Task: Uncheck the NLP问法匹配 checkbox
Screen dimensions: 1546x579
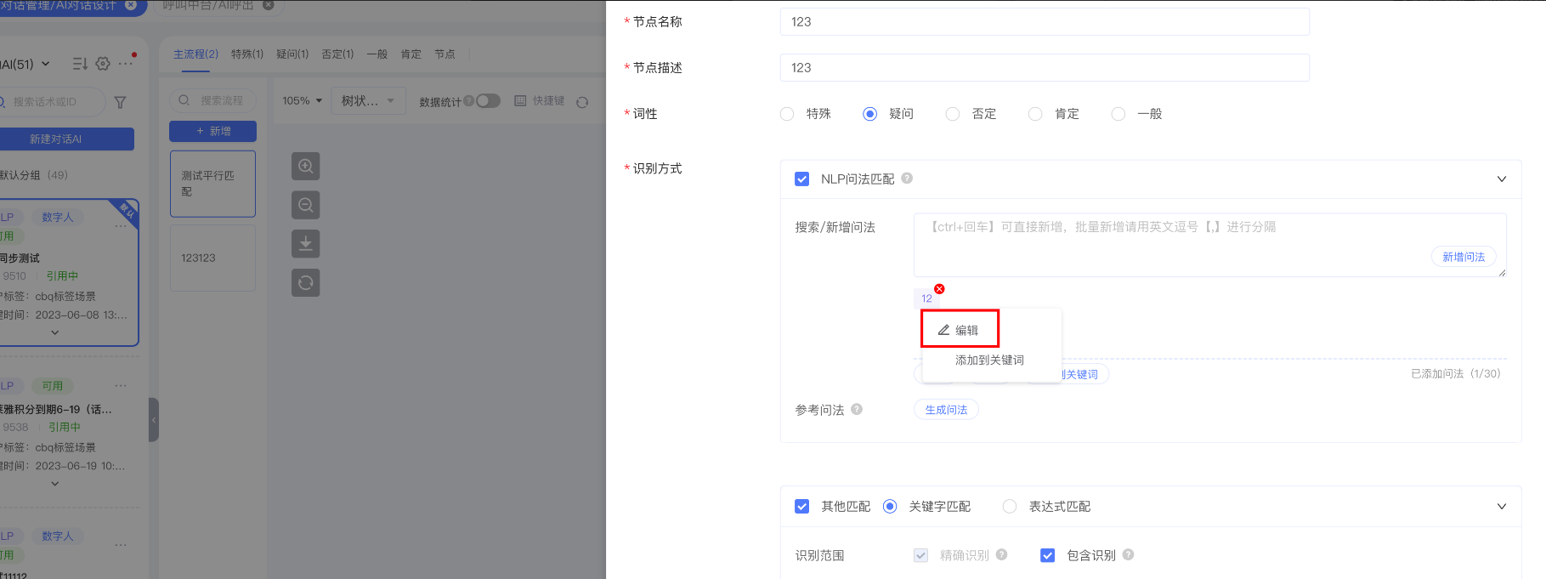Action: pyautogui.click(x=801, y=179)
